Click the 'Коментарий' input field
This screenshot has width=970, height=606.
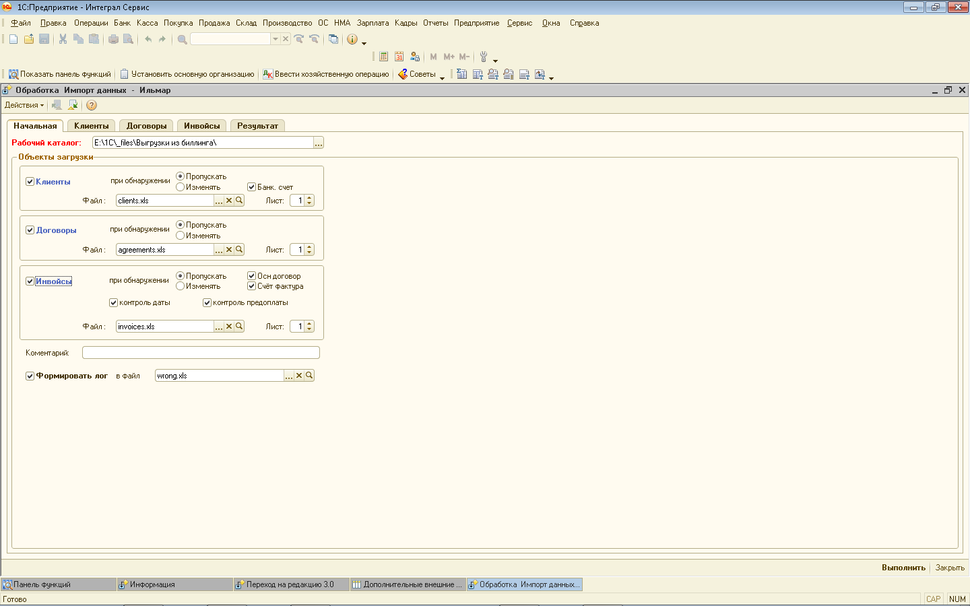click(x=201, y=353)
